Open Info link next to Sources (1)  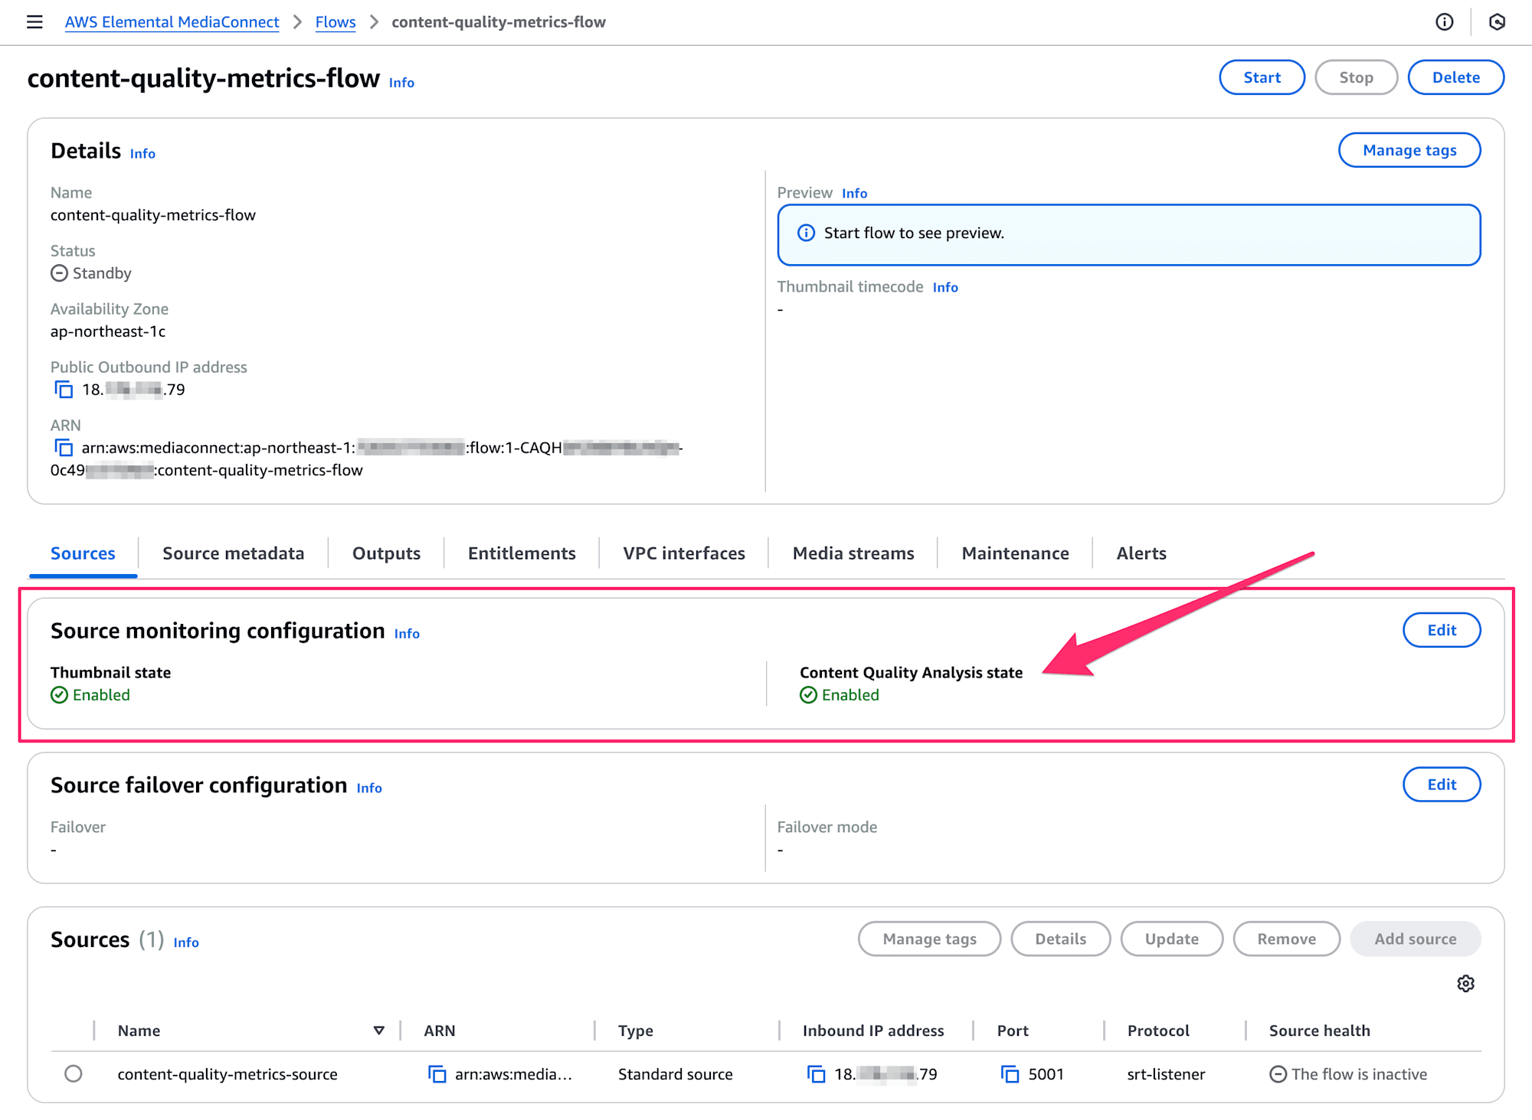(x=186, y=943)
